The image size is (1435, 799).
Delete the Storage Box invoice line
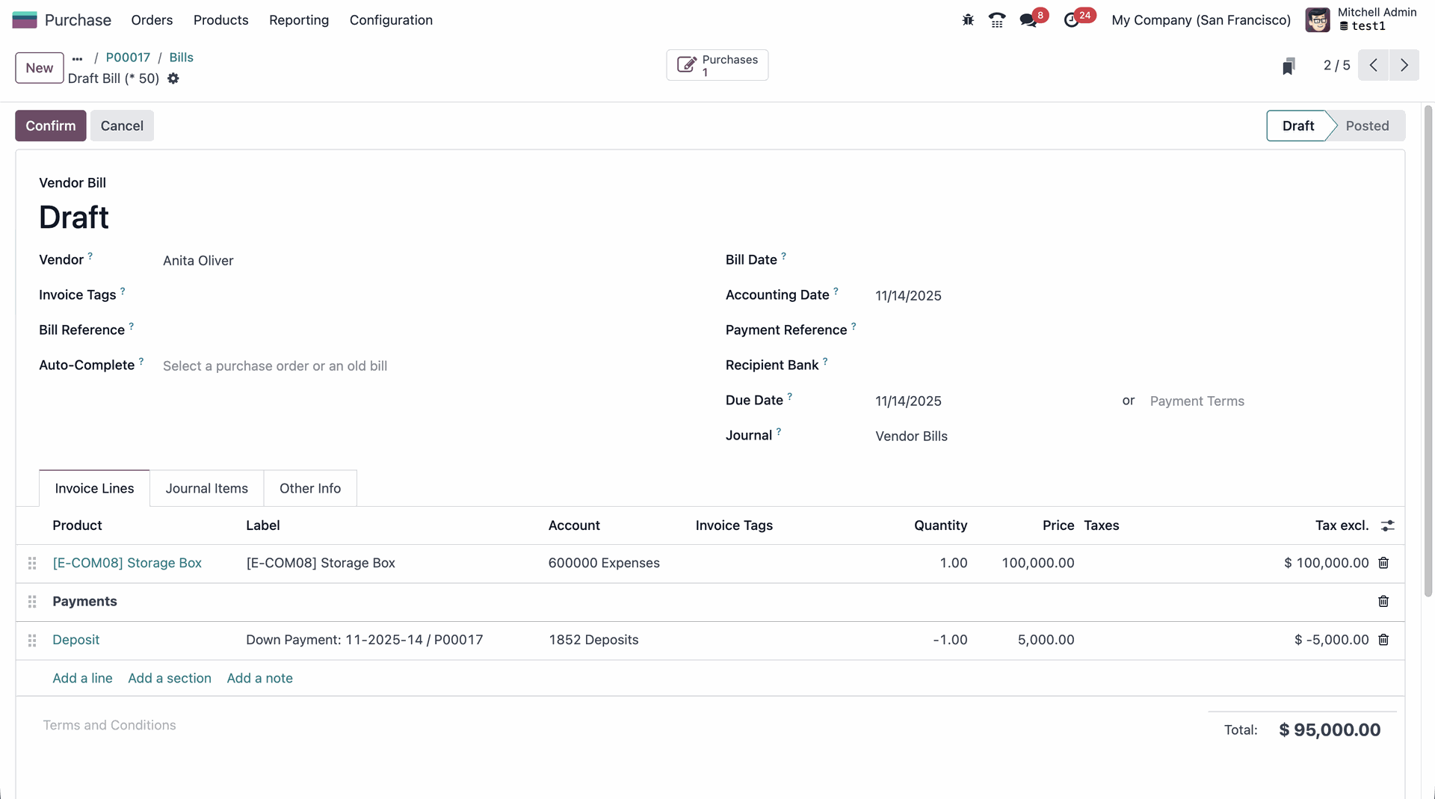pos(1383,563)
